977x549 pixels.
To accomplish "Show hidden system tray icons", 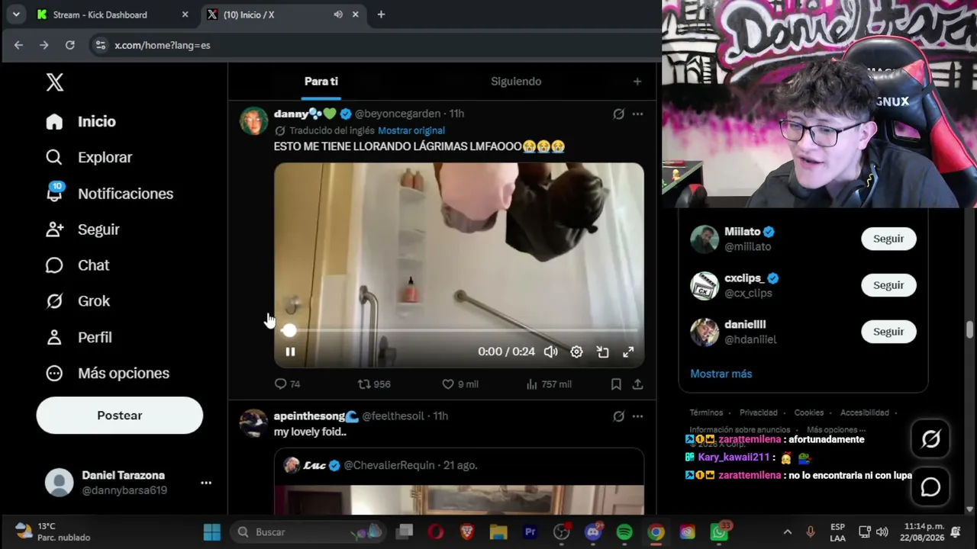I will 788,532.
